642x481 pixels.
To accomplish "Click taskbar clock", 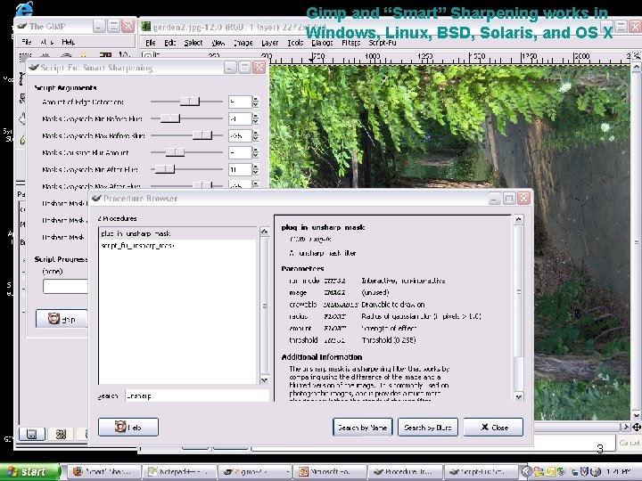I will pos(617,472).
